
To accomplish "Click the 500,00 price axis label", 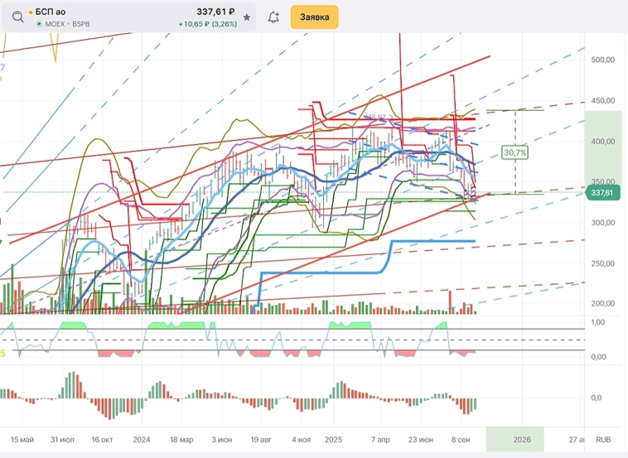I will [603, 60].
